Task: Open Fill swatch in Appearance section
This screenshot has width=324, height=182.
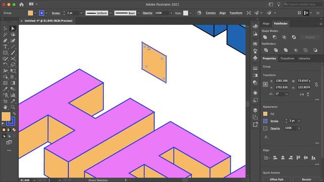Action: click(265, 114)
